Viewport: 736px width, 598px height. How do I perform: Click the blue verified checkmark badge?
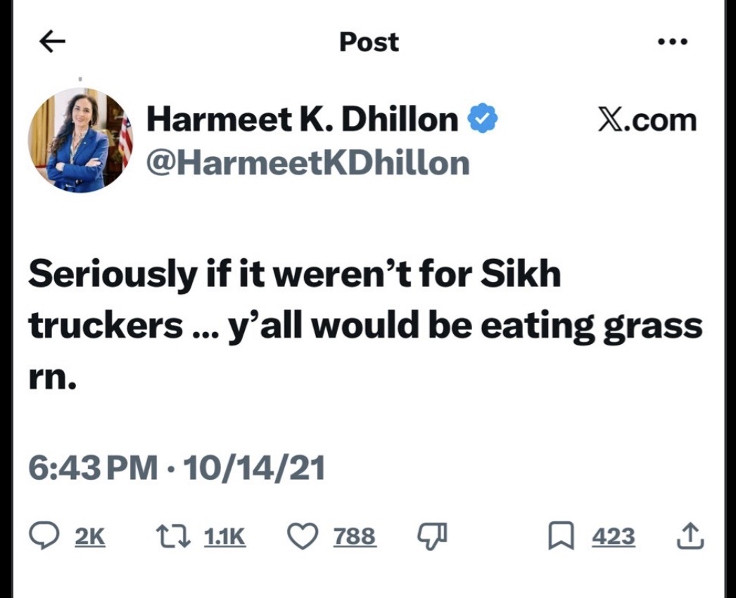pos(483,120)
